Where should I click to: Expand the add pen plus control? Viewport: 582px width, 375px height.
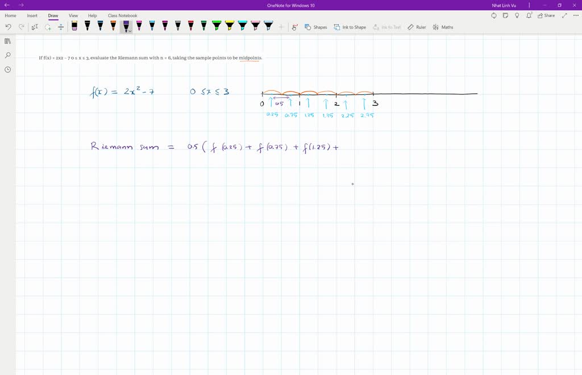coord(280,27)
